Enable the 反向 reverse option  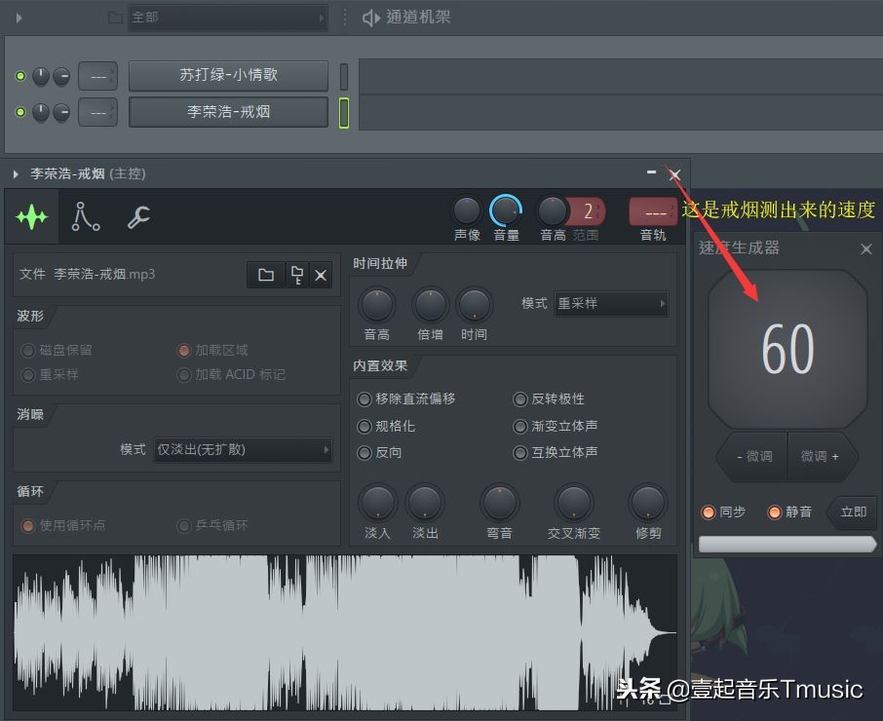pyautogui.click(x=364, y=452)
